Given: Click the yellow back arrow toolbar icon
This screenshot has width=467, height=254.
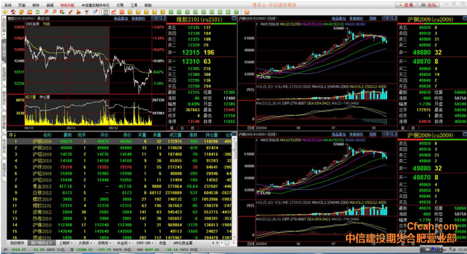Looking at the screenshot, I should coord(5,12).
